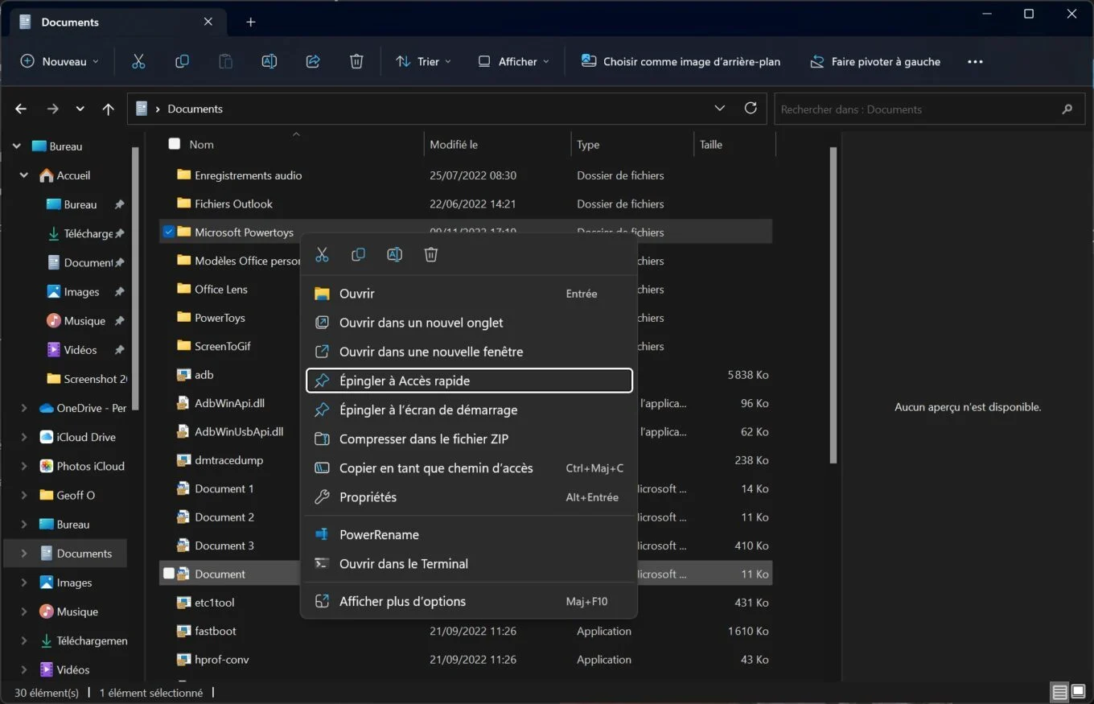The height and width of the screenshot is (704, 1094).
Task: Click the Share icon in the top toolbar
Action: tap(313, 61)
